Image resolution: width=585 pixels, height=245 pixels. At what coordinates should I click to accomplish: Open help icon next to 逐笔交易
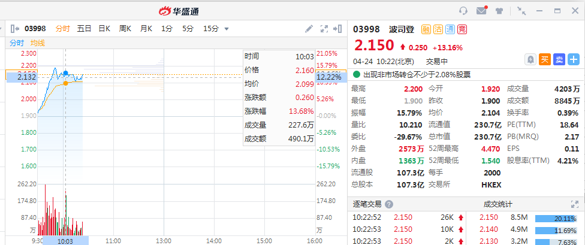coord(389,204)
